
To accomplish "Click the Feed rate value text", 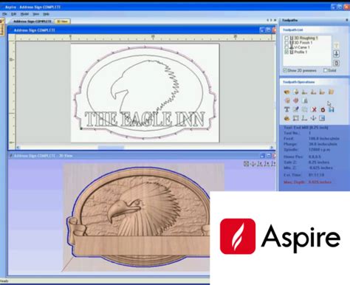I will 324,139.
